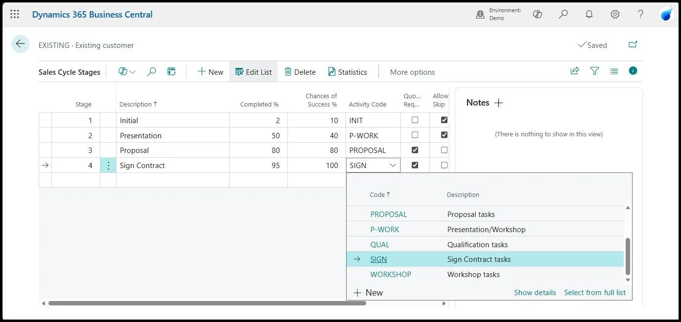Click the Environment Demo indicator
Viewport: 681px width, 322px height.
[498, 14]
